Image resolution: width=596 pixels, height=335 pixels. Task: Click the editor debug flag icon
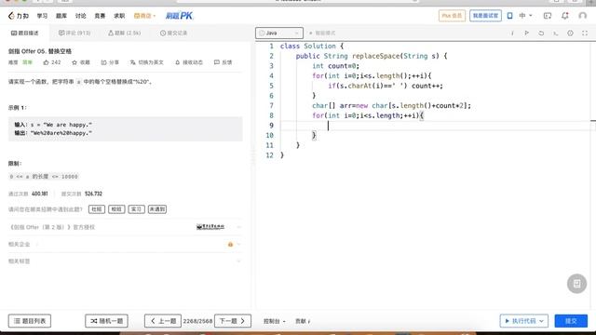[x=526, y=33]
